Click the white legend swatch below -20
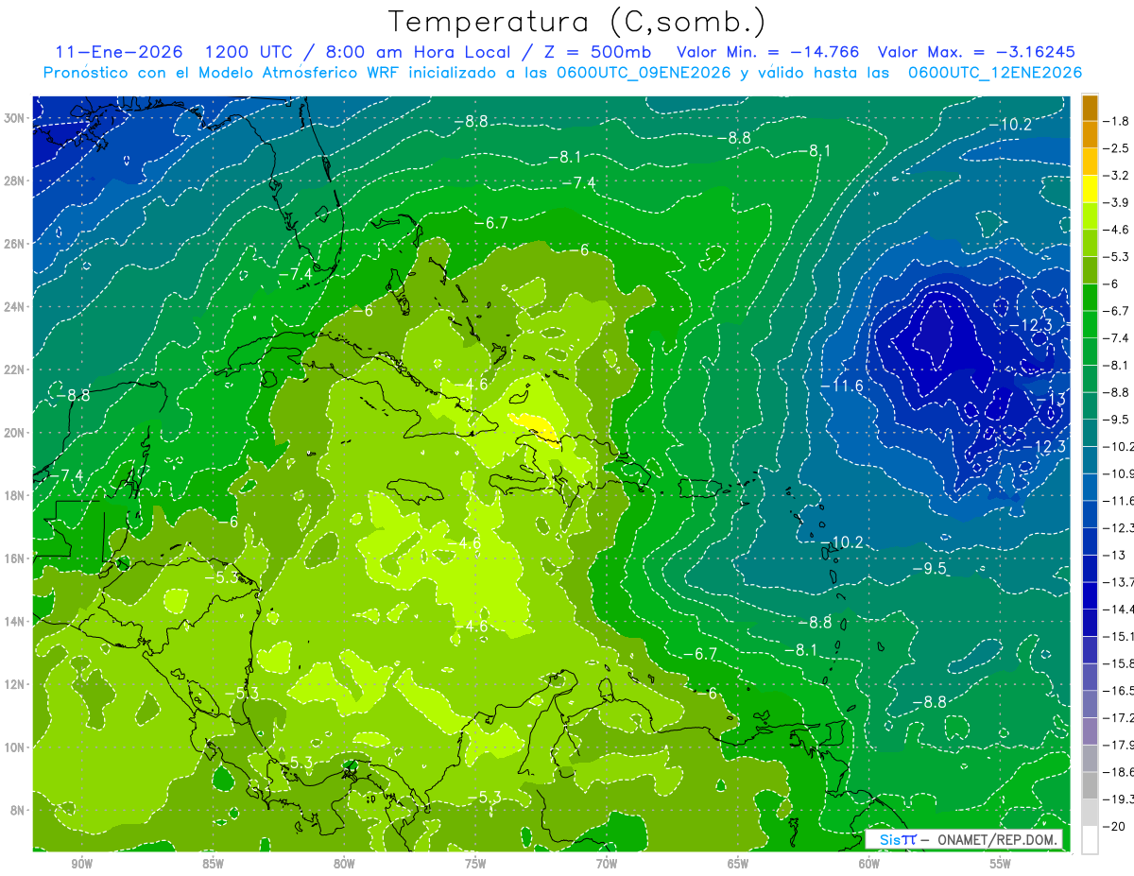Screen dimensions: 1134x876 coord(1090,839)
